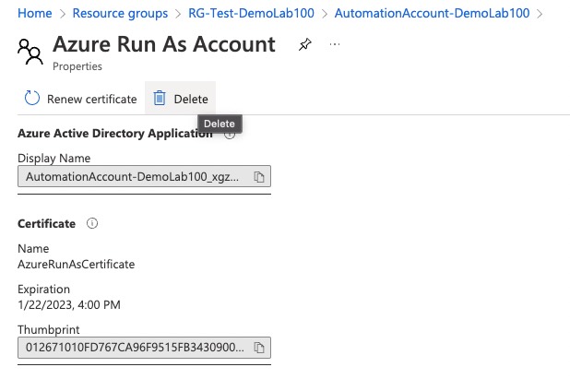
Task: Click the Run As Account people icon
Action: tap(30, 52)
